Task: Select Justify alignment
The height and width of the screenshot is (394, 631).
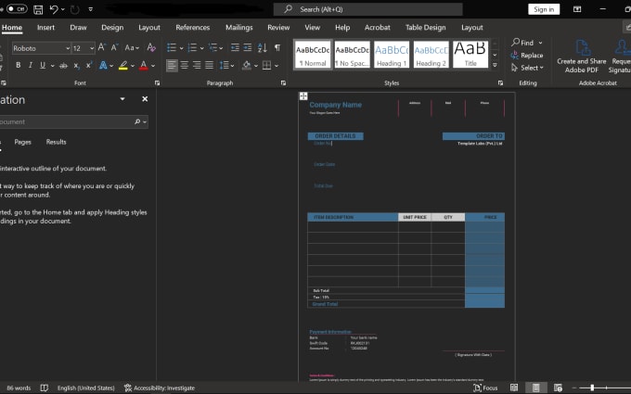Action: tap(210, 65)
